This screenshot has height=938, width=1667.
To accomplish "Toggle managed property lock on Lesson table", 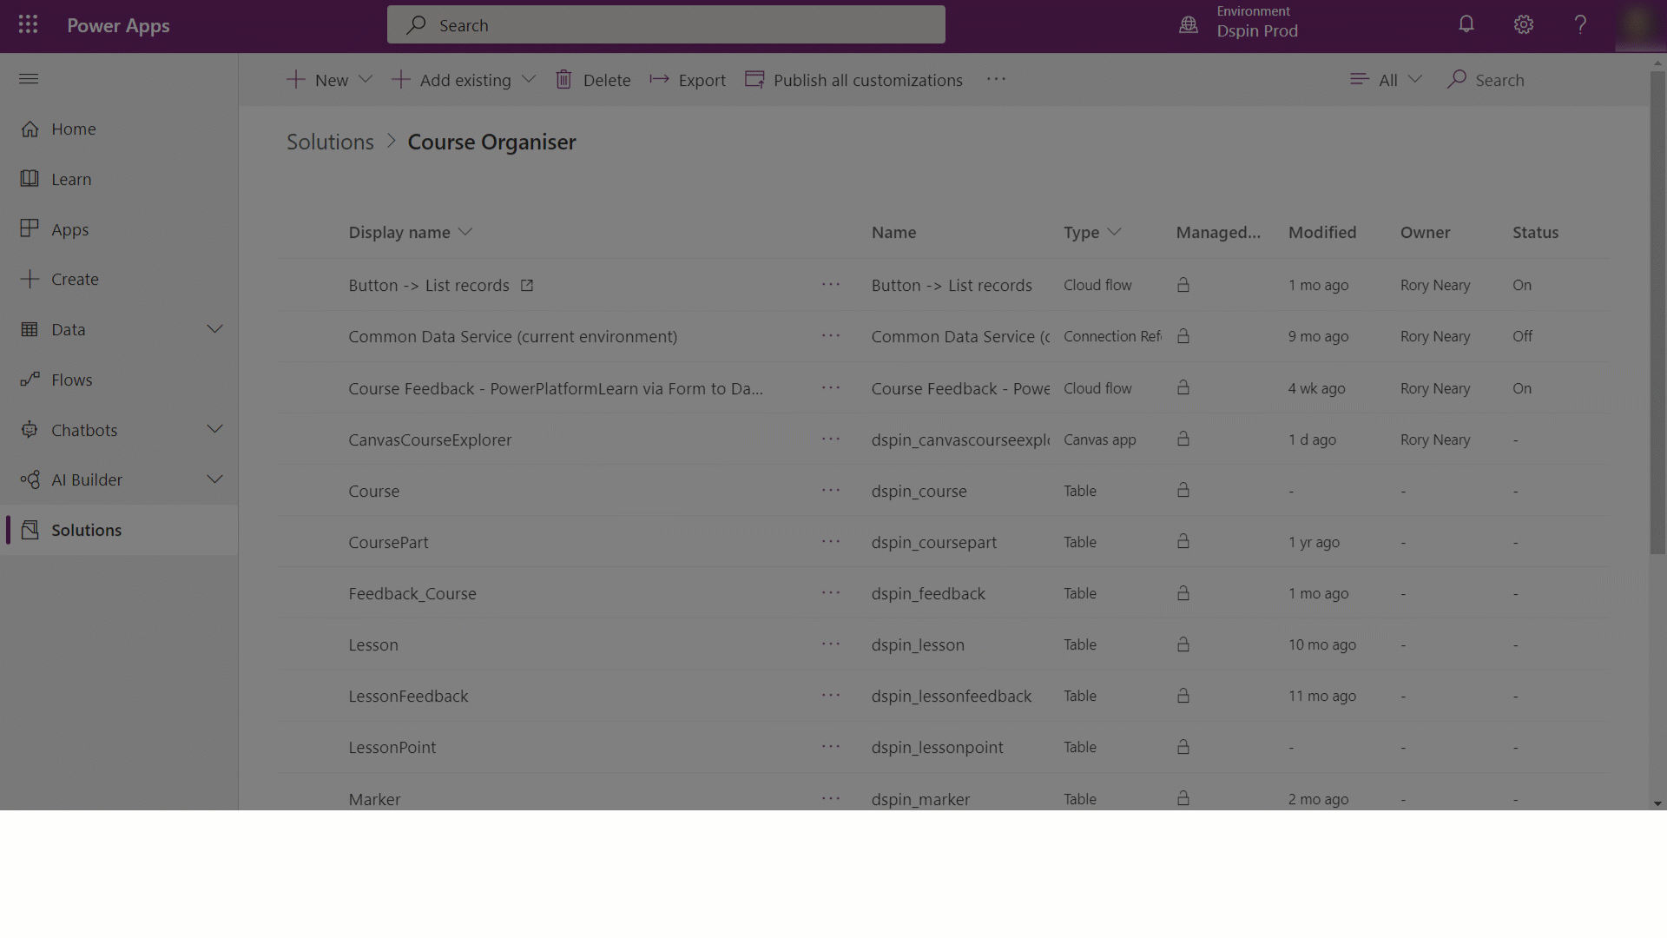I will [1184, 644].
